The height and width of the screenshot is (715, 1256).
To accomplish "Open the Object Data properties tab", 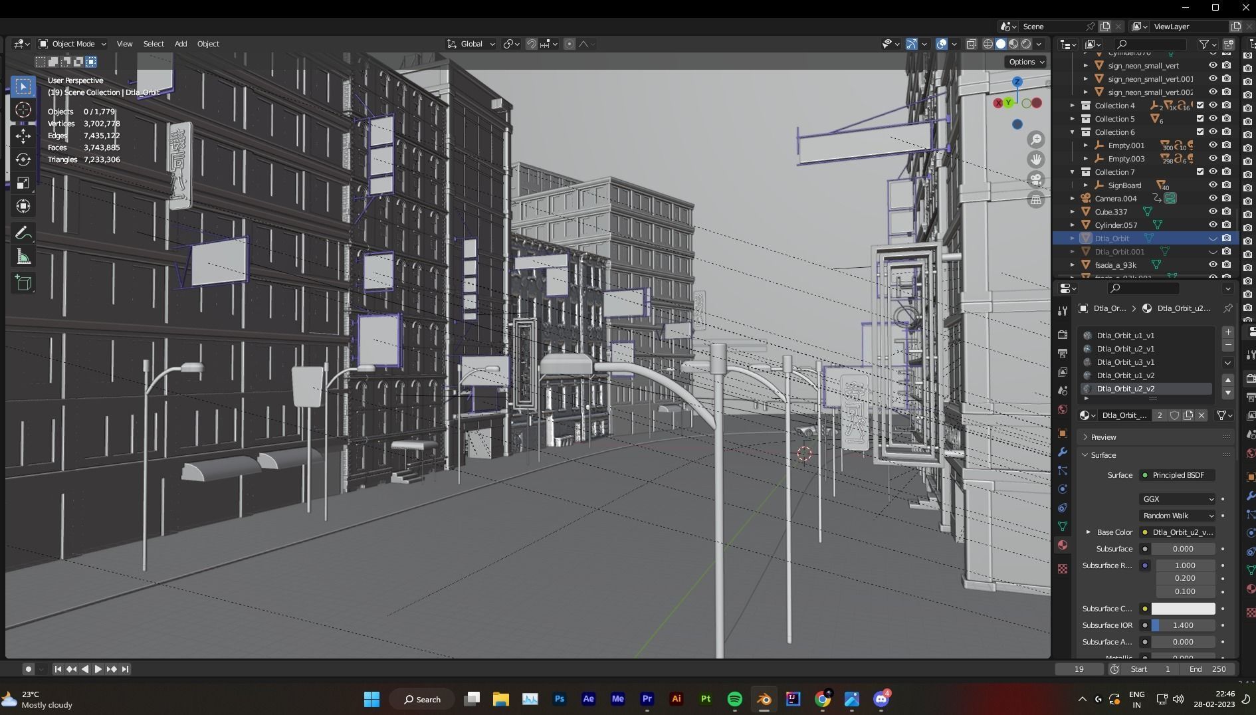I will [x=1063, y=526].
